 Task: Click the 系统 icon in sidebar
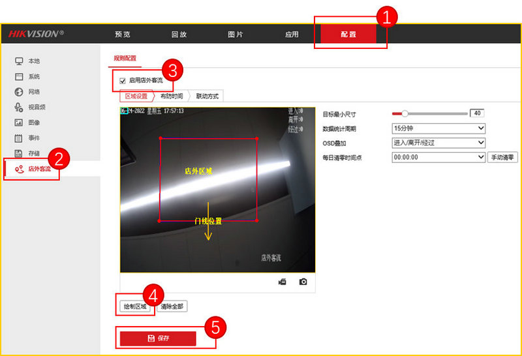click(19, 76)
